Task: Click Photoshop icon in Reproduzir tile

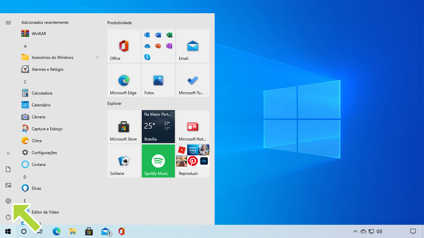Action: [204, 161]
